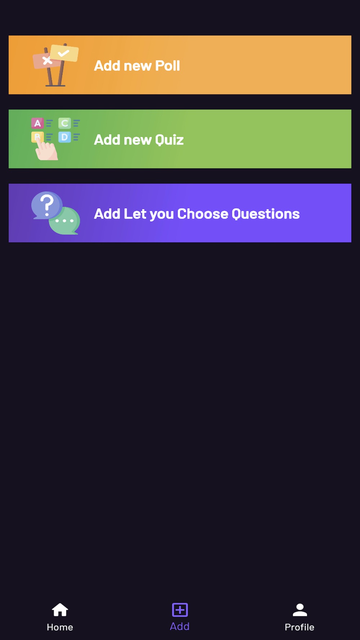Tap the poll signpost icon
Screen dimensions: 360x640
[x=55, y=65]
